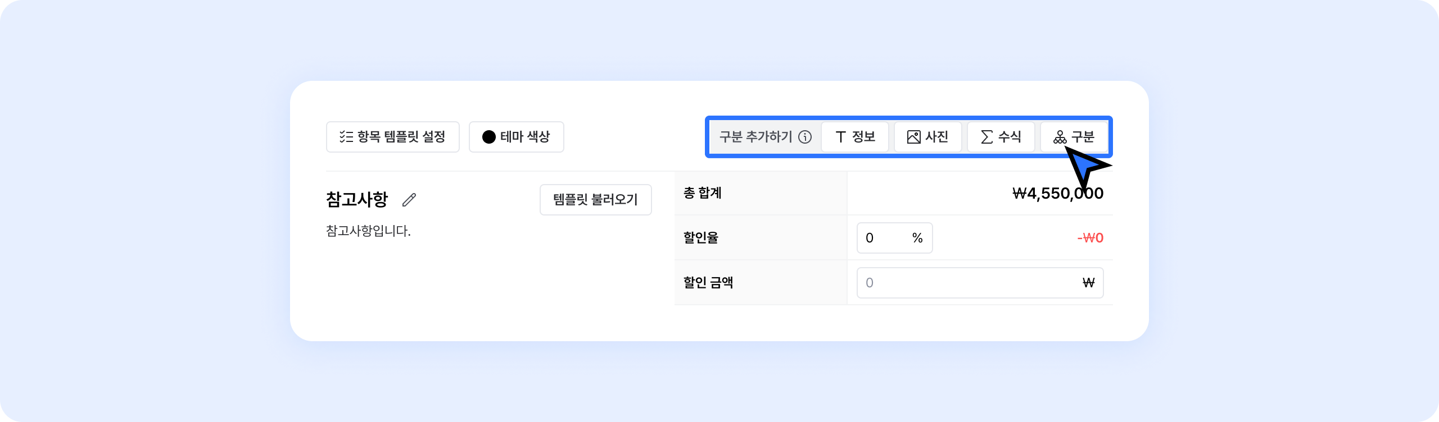Click the info icon beside 구분 추가하기
Viewport: 1439px width, 422px height.
click(x=805, y=137)
